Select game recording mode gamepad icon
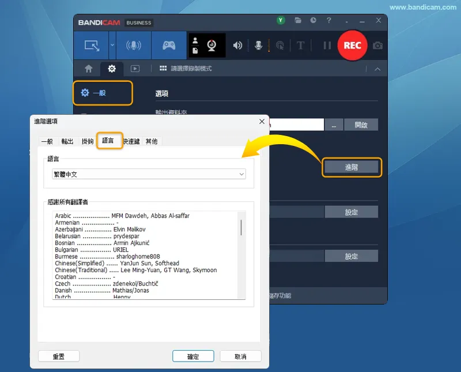This screenshot has width=461, height=372. tap(169, 46)
